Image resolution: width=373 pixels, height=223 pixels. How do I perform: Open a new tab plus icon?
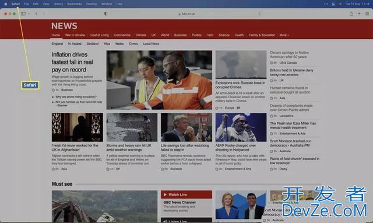(359, 14)
